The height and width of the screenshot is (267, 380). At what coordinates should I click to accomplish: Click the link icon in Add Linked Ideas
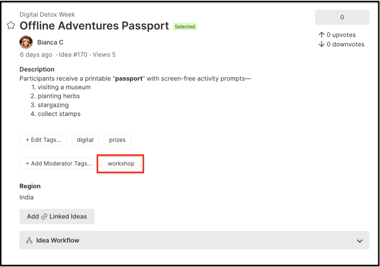[x=44, y=217]
